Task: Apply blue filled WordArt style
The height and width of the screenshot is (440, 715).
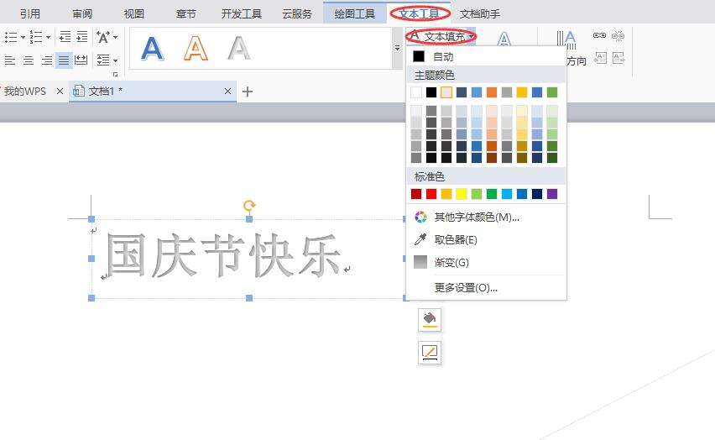Action: tap(152, 49)
